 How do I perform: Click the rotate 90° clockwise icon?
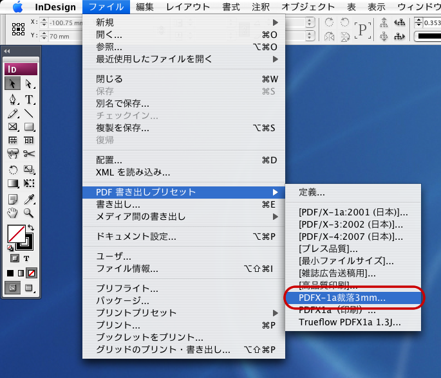tap(329, 22)
